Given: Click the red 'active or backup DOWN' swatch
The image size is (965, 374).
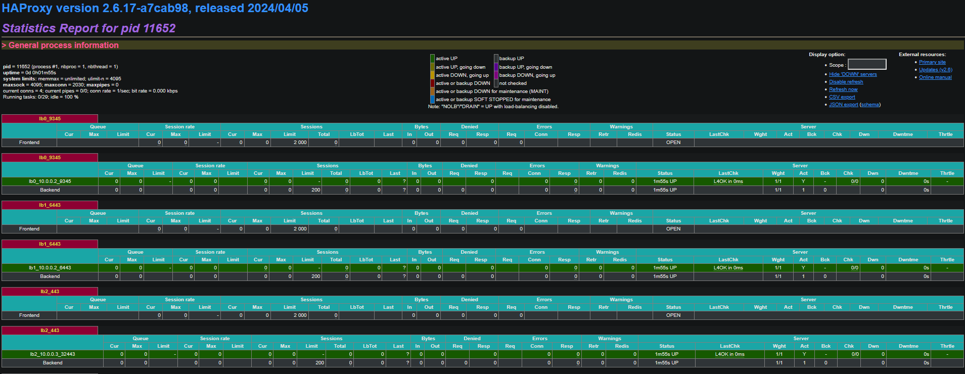Looking at the screenshot, I should click(x=432, y=83).
